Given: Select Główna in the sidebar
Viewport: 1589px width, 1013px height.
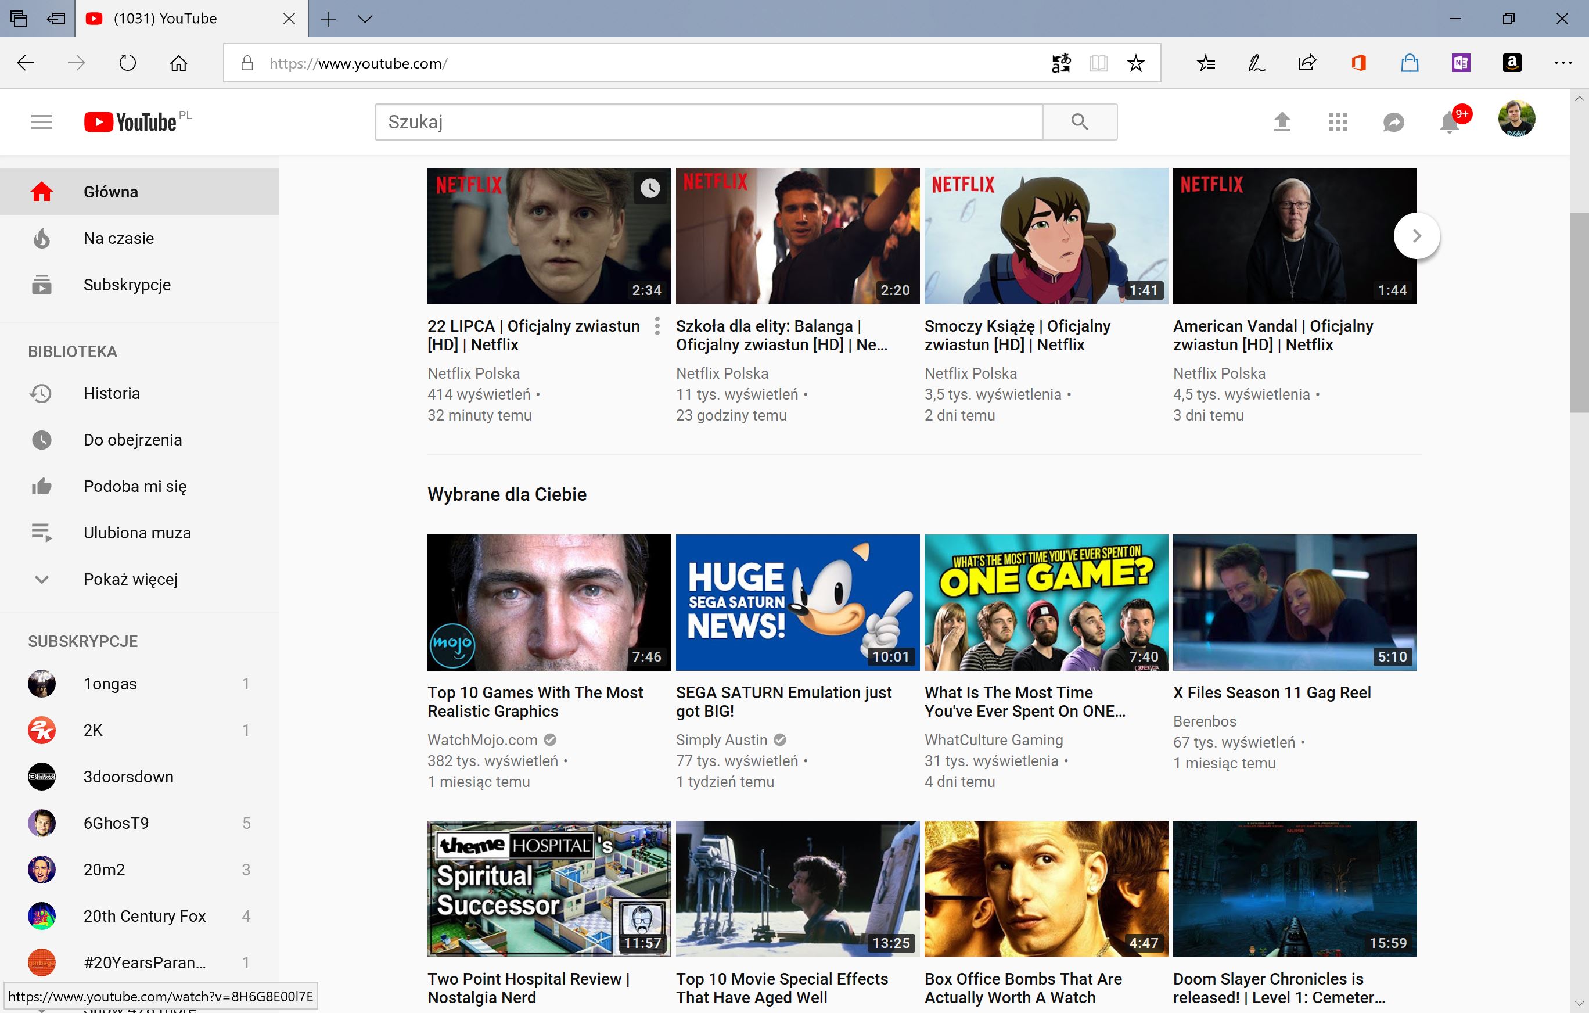Looking at the screenshot, I should click(139, 192).
